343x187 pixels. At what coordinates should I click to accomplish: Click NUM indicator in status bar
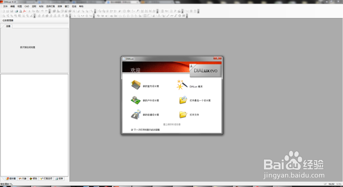(331, 184)
